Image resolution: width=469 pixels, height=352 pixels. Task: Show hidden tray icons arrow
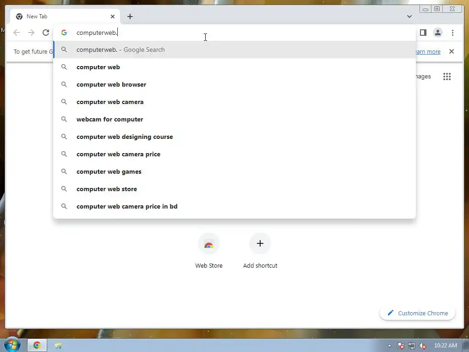[389, 346]
